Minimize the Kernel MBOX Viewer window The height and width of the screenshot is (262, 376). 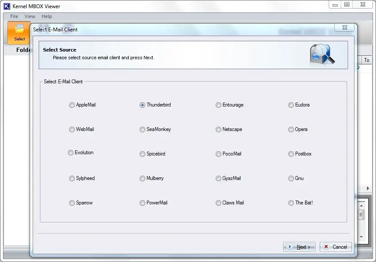[335, 5]
